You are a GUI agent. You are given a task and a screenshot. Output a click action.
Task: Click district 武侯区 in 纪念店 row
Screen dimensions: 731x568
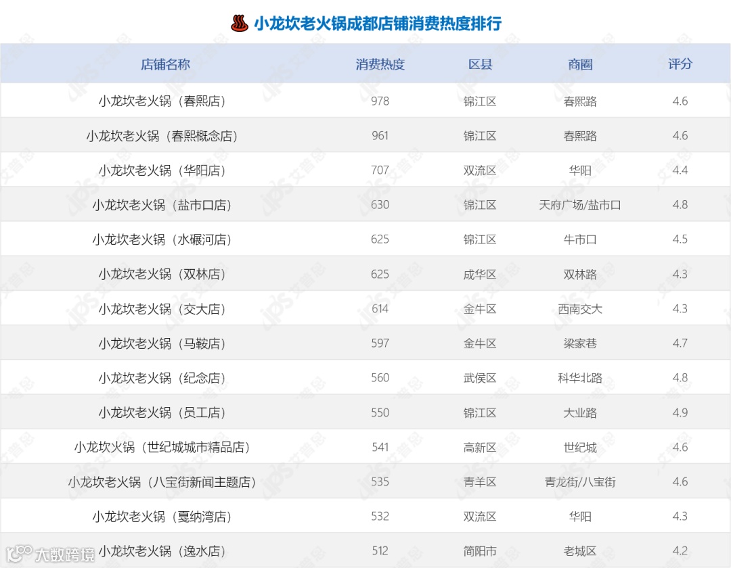click(480, 378)
